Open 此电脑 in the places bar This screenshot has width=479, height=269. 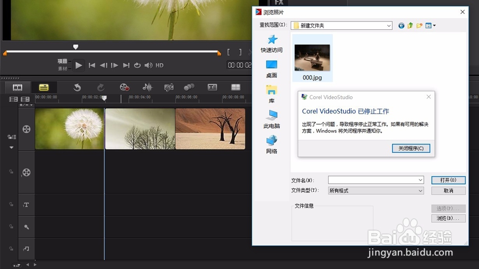coord(271,119)
